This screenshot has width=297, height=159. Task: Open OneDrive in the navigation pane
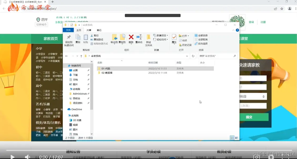coord(75,109)
